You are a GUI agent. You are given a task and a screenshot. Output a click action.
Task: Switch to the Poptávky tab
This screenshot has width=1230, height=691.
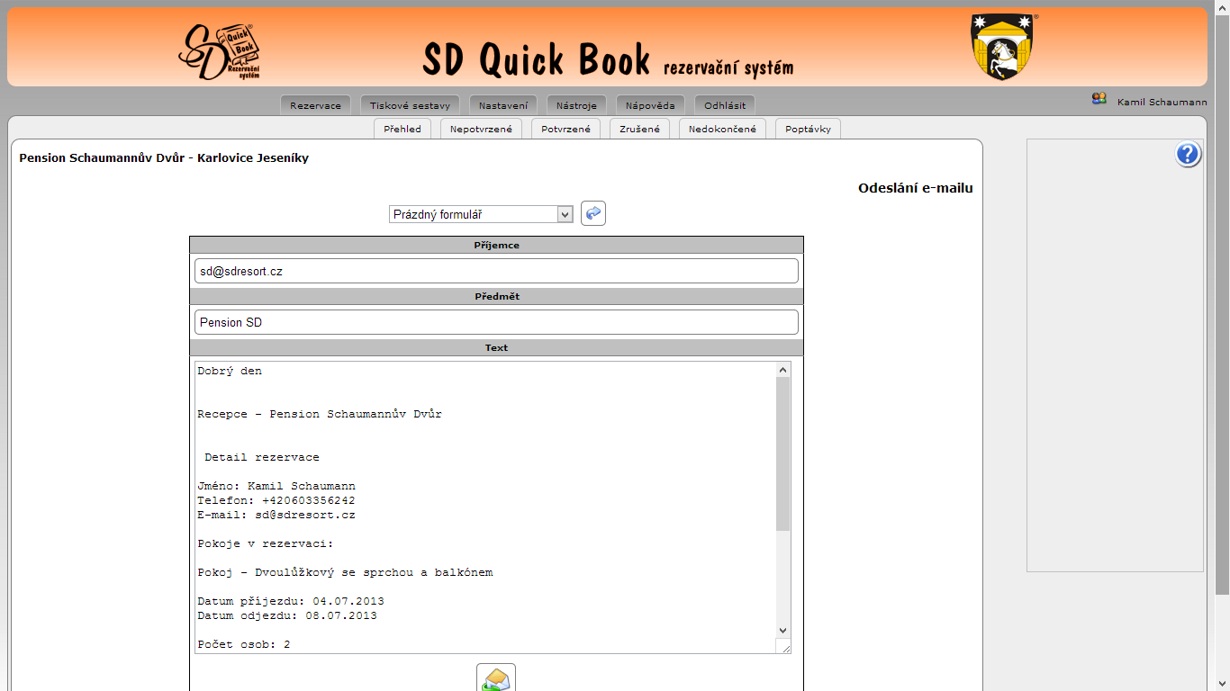[x=808, y=129]
